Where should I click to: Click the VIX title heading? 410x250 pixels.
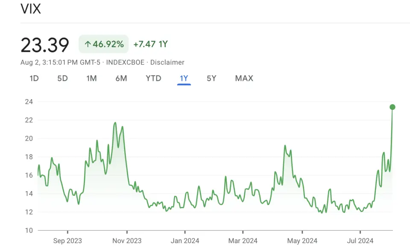point(31,9)
